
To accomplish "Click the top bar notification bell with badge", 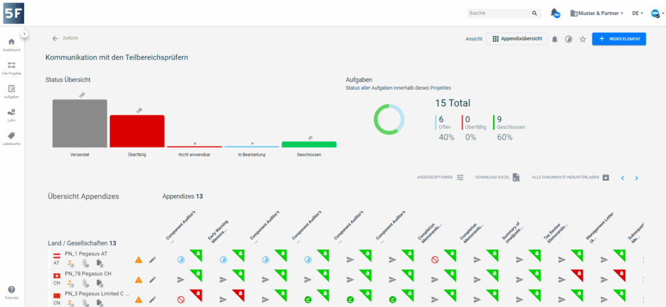I will pos(555,13).
